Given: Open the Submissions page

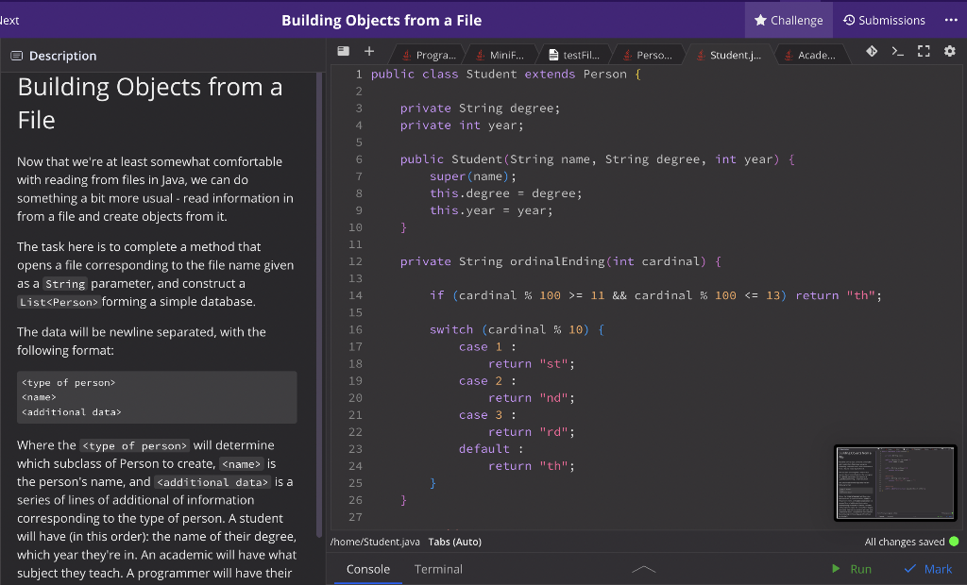Looking at the screenshot, I should click(884, 19).
